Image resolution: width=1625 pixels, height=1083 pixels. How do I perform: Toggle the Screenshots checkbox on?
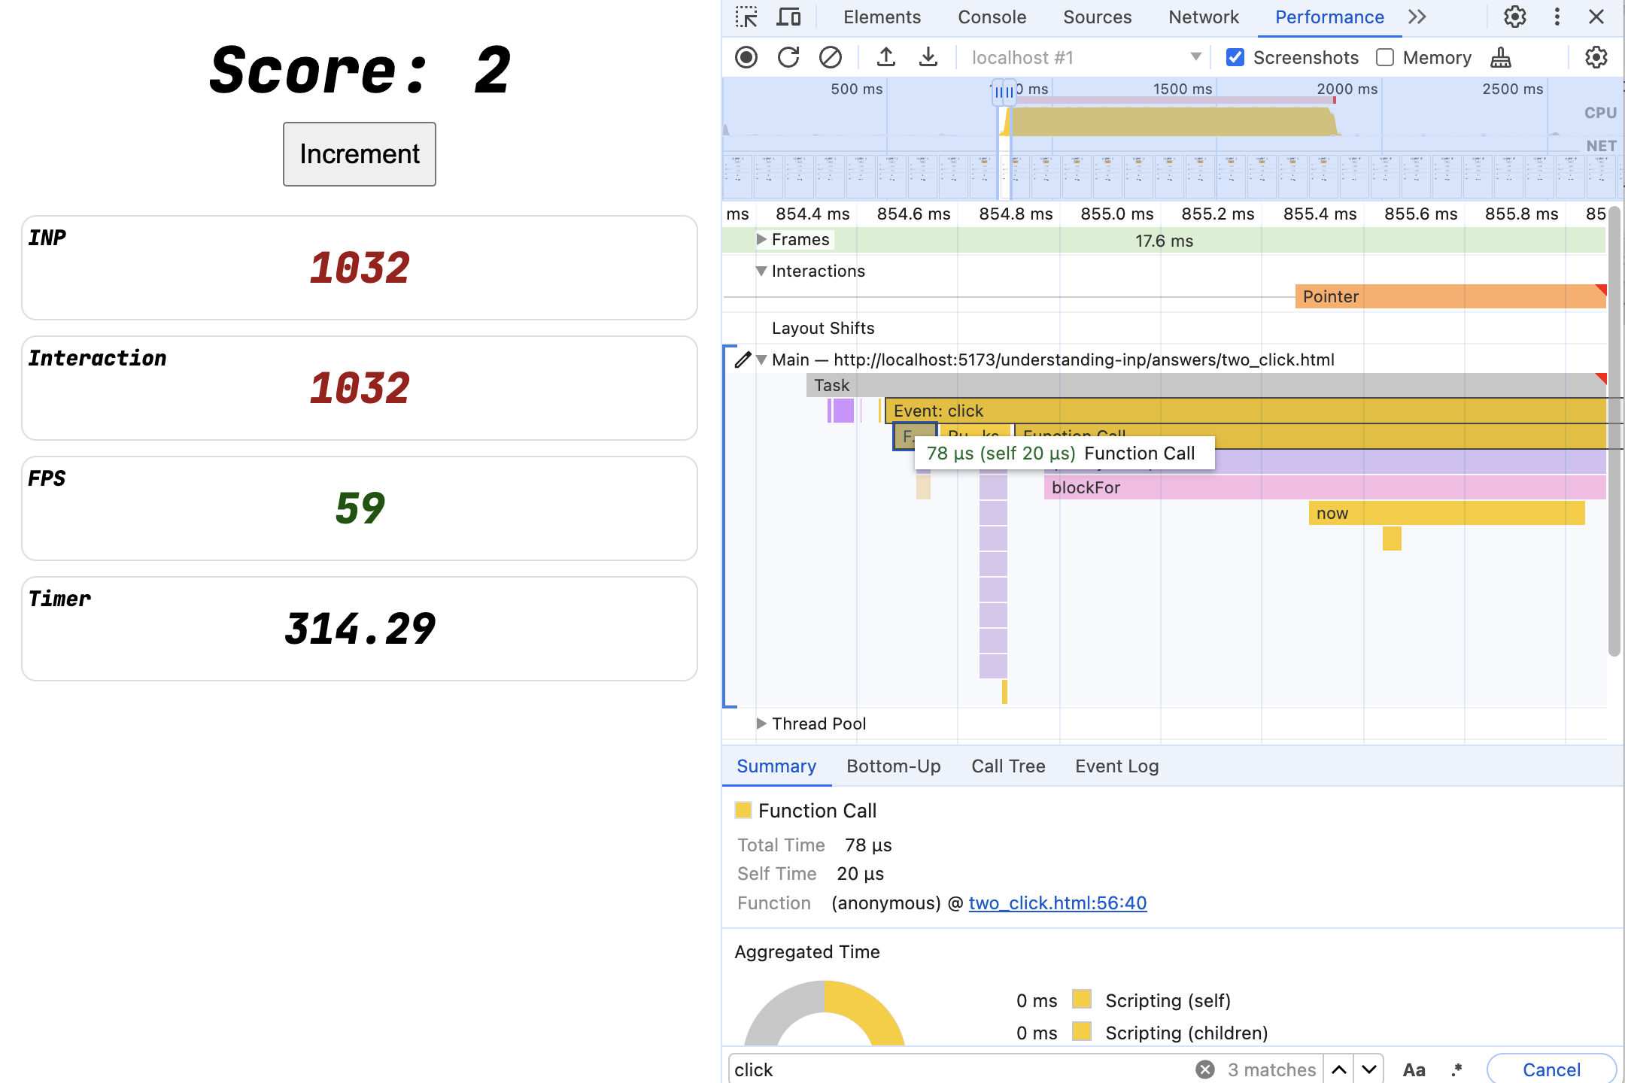tap(1235, 57)
